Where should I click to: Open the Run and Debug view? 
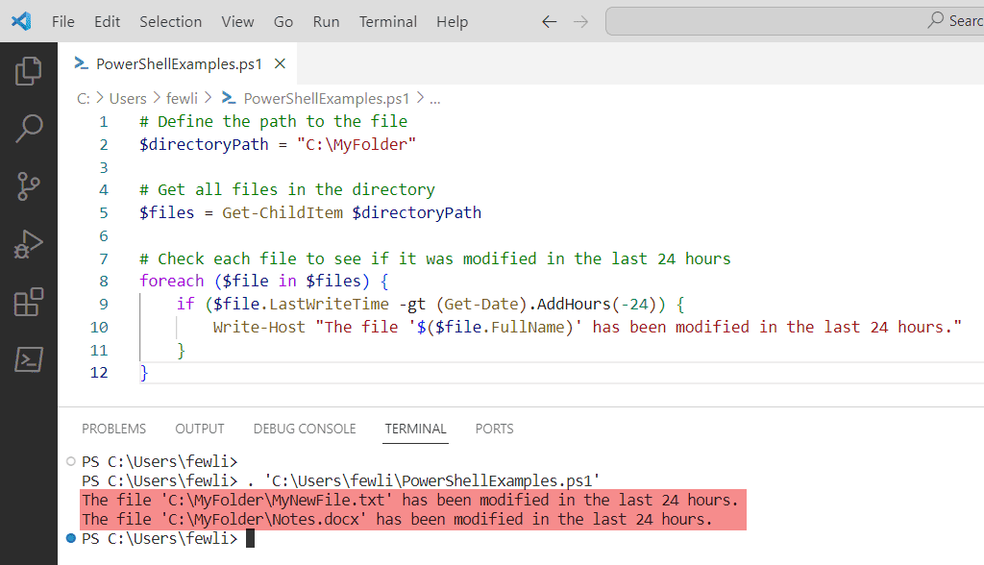pos(28,244)
